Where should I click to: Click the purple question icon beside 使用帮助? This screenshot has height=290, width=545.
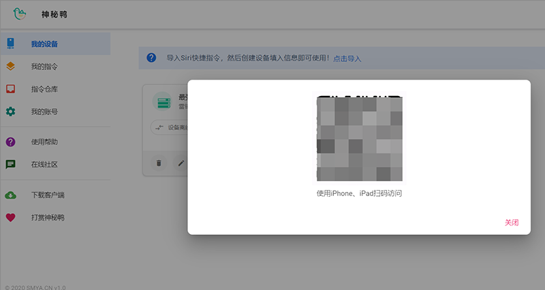[10, 142]
